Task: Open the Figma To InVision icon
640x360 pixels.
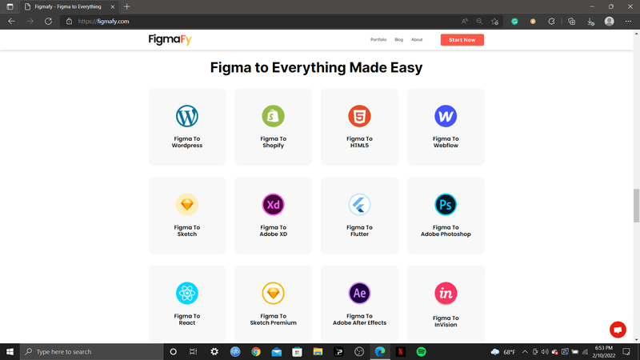Action: tap(446, 293)
